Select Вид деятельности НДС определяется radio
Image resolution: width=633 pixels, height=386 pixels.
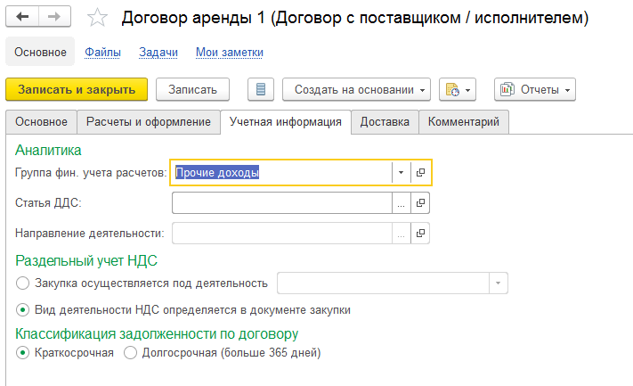pyautogui.click(x=22, y=310)
